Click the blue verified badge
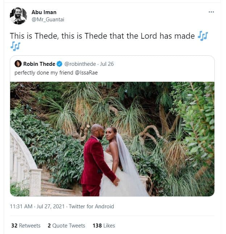This screenshot has height=234, width=226. click(x=59, y=64)
